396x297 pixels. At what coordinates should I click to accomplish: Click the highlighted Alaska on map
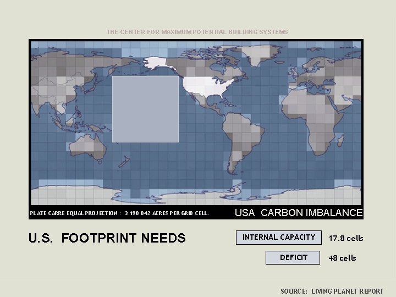tap(157, 63)
